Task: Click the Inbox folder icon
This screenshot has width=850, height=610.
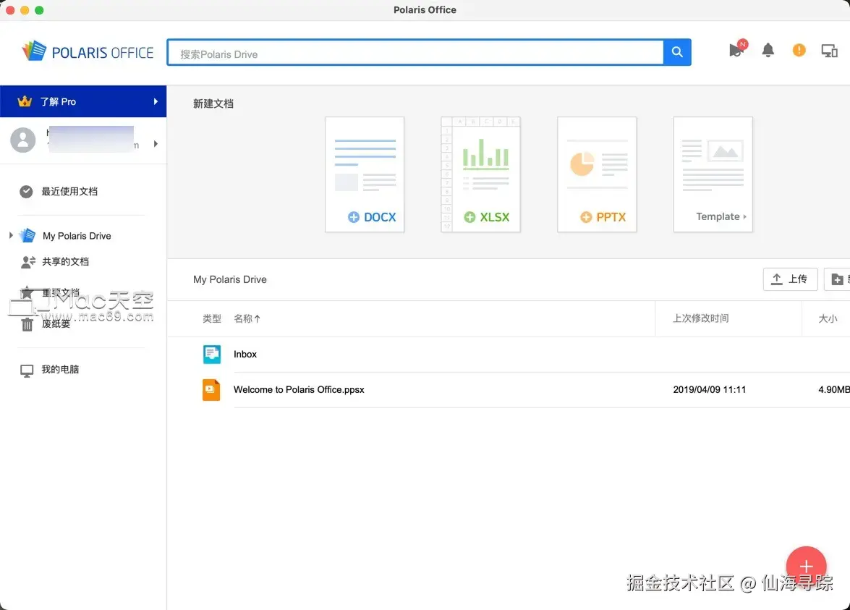Action: coord(211,354)
